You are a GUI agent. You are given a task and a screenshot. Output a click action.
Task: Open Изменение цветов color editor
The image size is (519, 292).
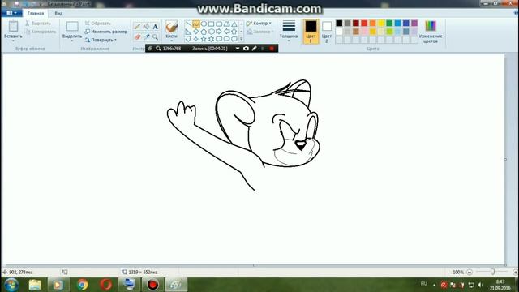pyautogui.click(x=431, y=32)
